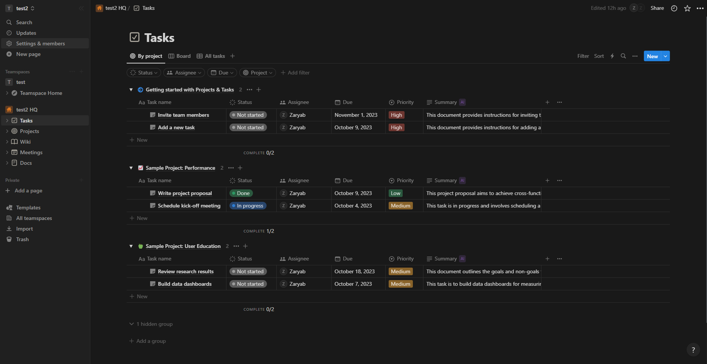707x364 pixels.
Task: Collapse sidebar with double-arrow icon
Action: point(81,8)
